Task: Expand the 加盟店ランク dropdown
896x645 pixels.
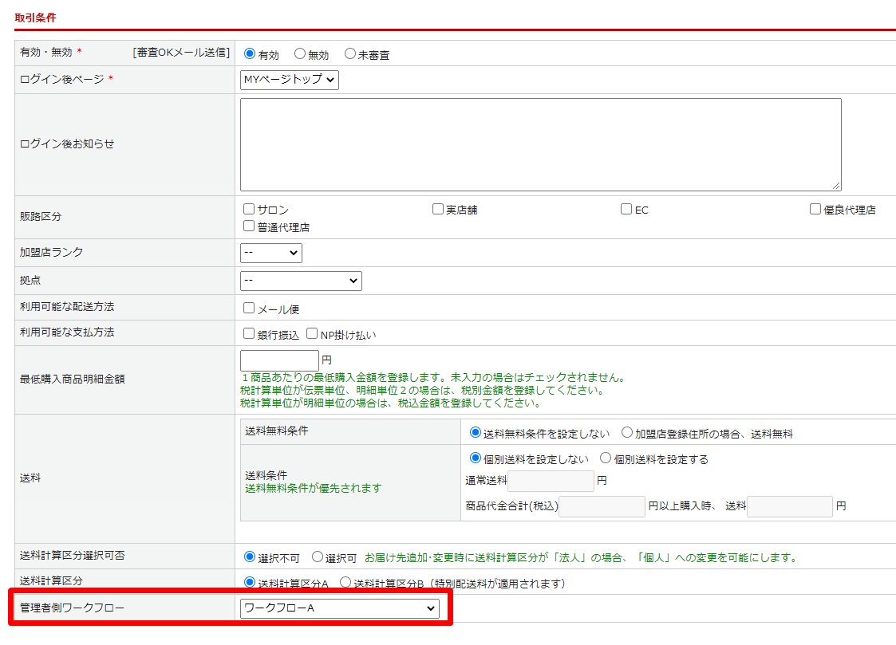Action: pyautogui.click(x=270, y=253)
